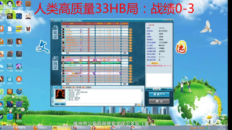The image size is (232, 130).
Task: Open the WeGame yellow smiley desktop icon
Action: coord(10,16)
